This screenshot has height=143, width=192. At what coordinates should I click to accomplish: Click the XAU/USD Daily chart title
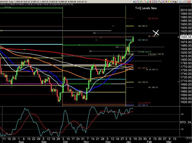pyautogui.click(x=7, y=2)
